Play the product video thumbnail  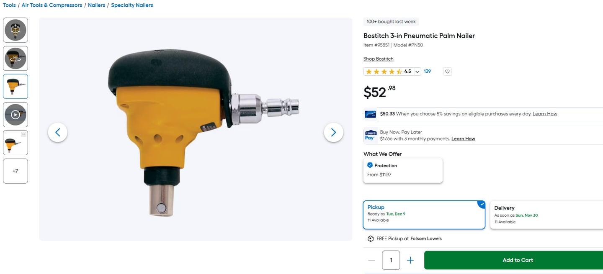tap(15, 115)
